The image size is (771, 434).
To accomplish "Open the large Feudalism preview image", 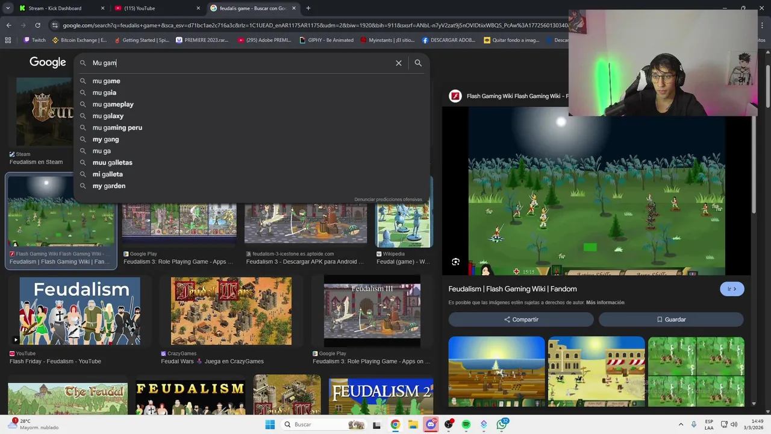I will click(596, 191).
